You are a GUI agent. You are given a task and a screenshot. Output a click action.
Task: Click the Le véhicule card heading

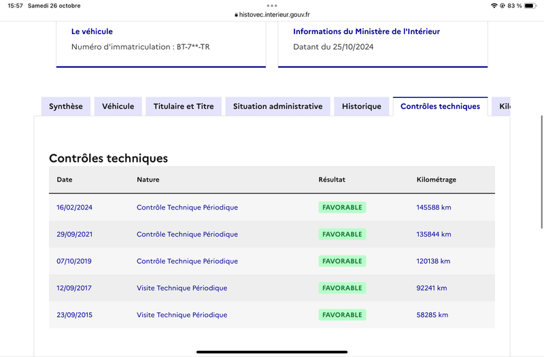(92, 31)
